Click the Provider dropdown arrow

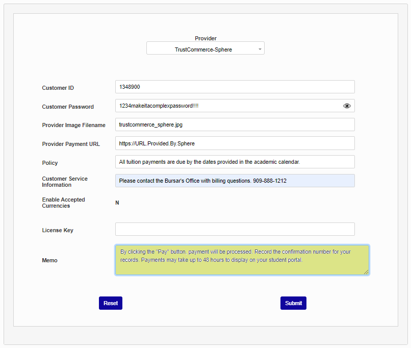tap(260, 49)
